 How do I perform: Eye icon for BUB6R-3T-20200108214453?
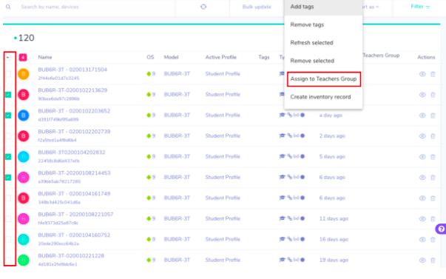pos(422,178)
